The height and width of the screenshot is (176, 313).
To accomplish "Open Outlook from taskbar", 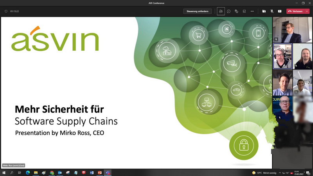I will coord(60,172).
